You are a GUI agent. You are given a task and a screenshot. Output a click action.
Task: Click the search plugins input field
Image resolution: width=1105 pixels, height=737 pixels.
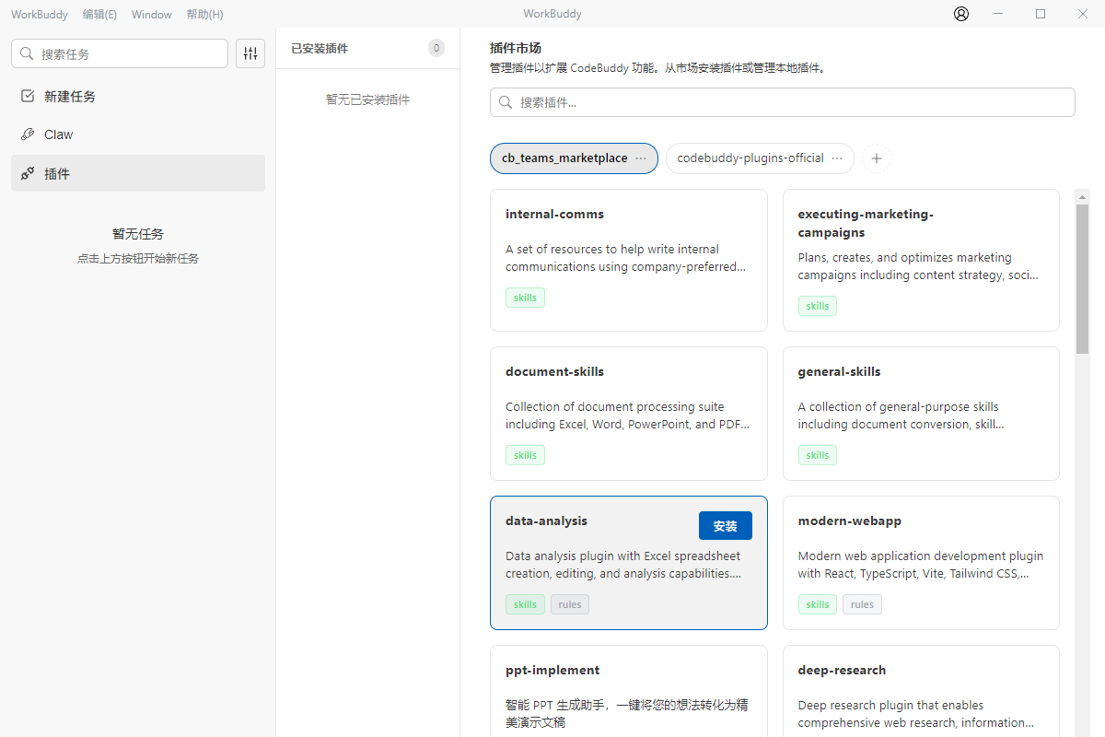792,102
